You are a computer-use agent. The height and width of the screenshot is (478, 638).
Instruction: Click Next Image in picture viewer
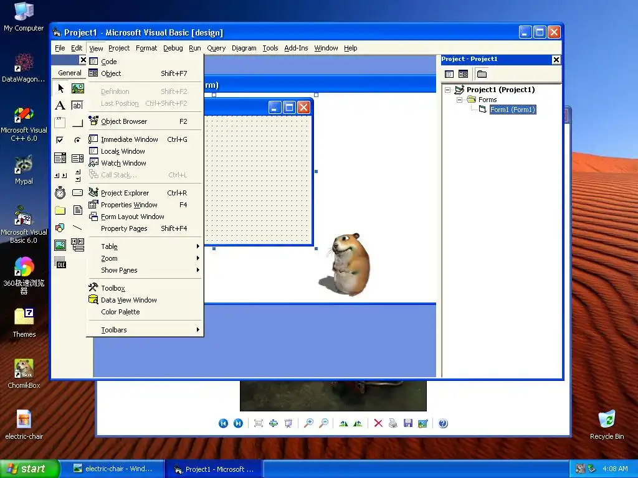(238, 423)
